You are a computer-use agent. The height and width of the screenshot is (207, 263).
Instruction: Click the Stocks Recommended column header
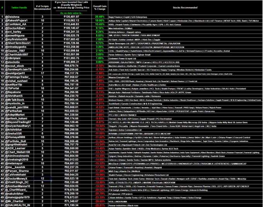185,8
